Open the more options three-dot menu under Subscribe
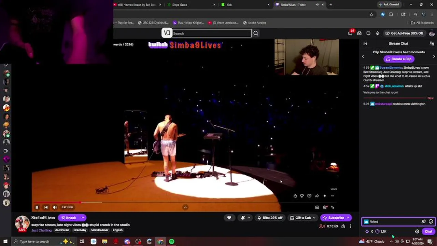Viewport: 437px width, 246px height. [350, 226]
